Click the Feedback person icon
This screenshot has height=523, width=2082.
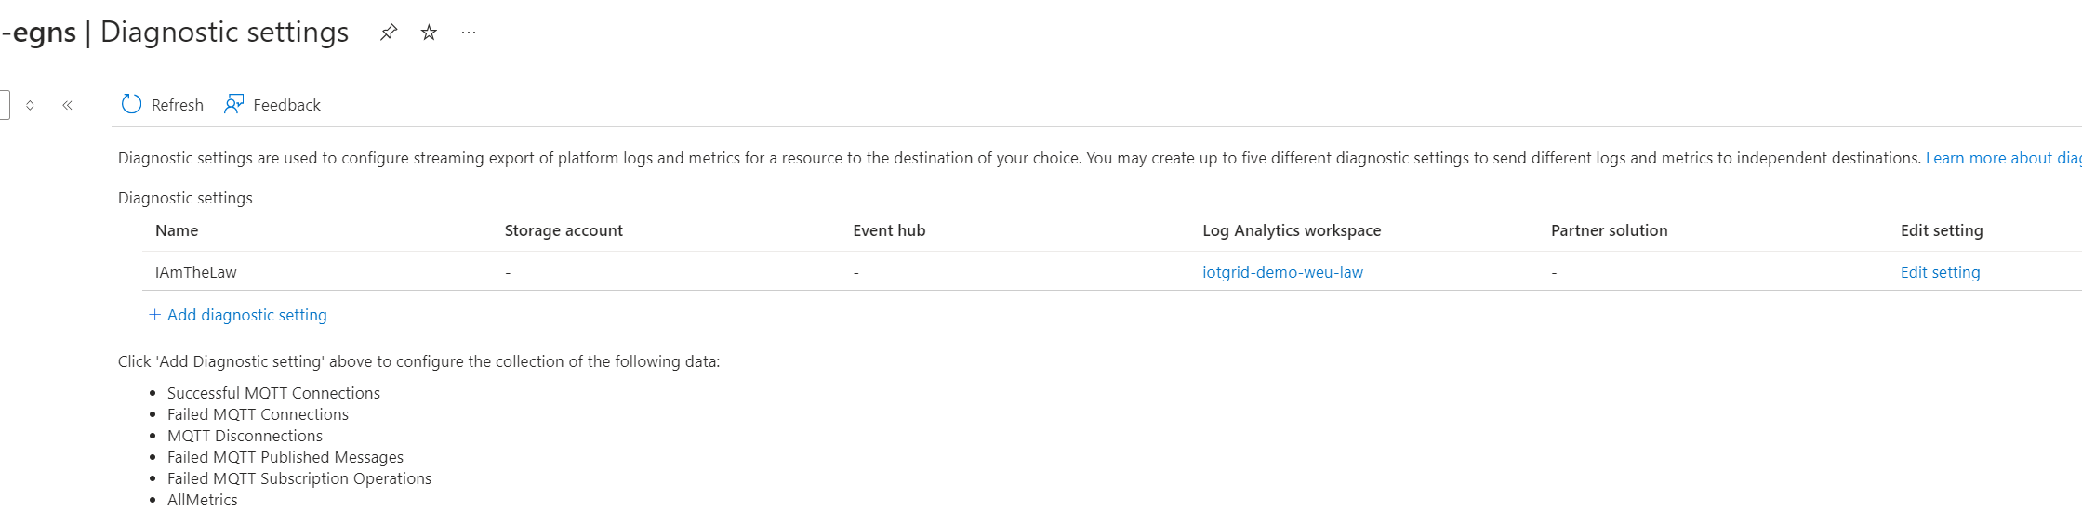click(x=233, y=104)
